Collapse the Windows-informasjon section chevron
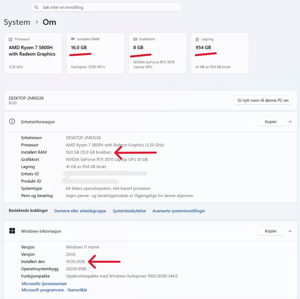Image resolution: width=300 pixels, height=299 pixels. coord(290,231)
